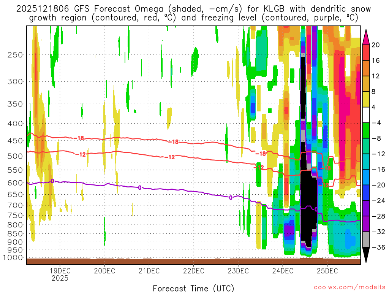This screenshot has height=292, width=389.
Task: Select the 25DEC time axis label
Action: tap(327, 271)
